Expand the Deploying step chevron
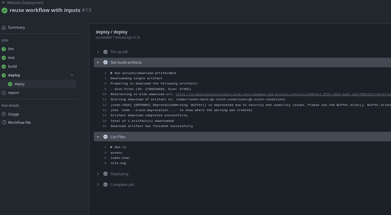The width and height of the screenshot is (391, 215). coord(98,174)
